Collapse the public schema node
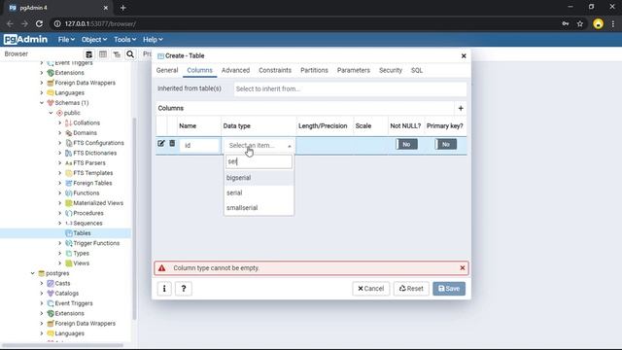Viewport: 622px width, 350px height. pos(51,113)
